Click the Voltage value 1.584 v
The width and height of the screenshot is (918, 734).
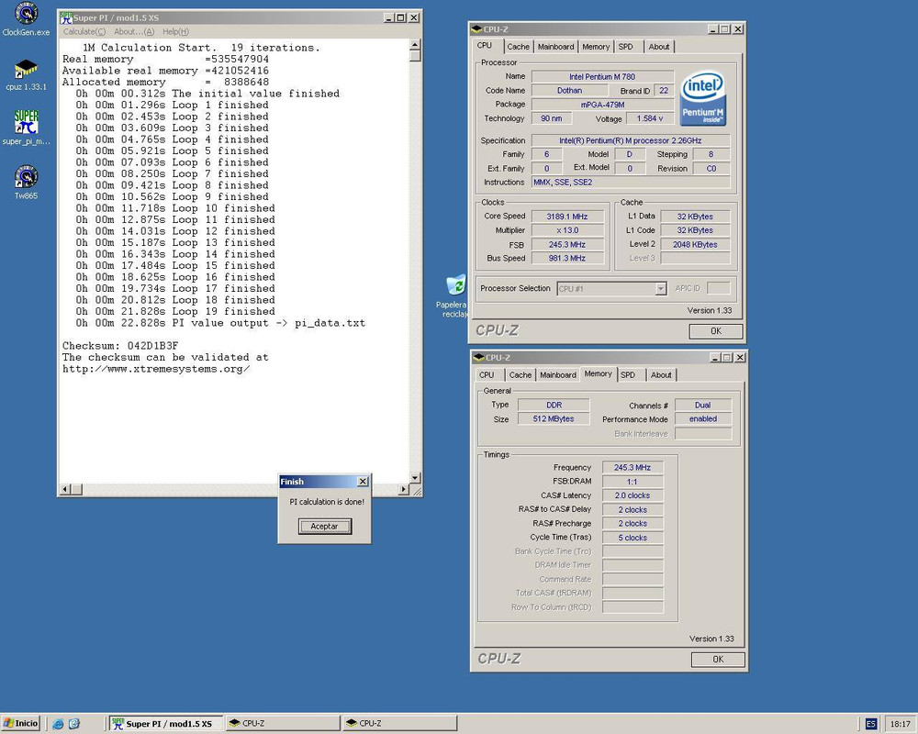(x=649, y=119)
